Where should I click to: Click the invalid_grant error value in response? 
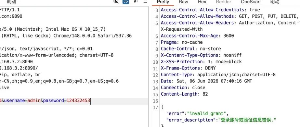point(207,114)
